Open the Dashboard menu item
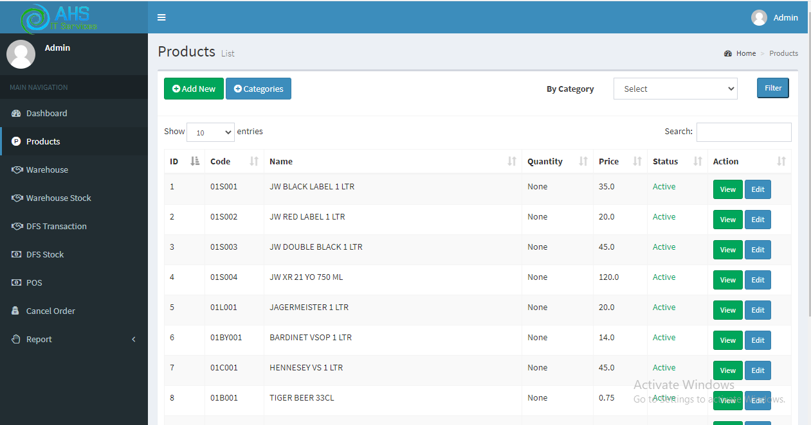This screenshot has width=811, height=425. pyautogui.click(x=74, y=114)
